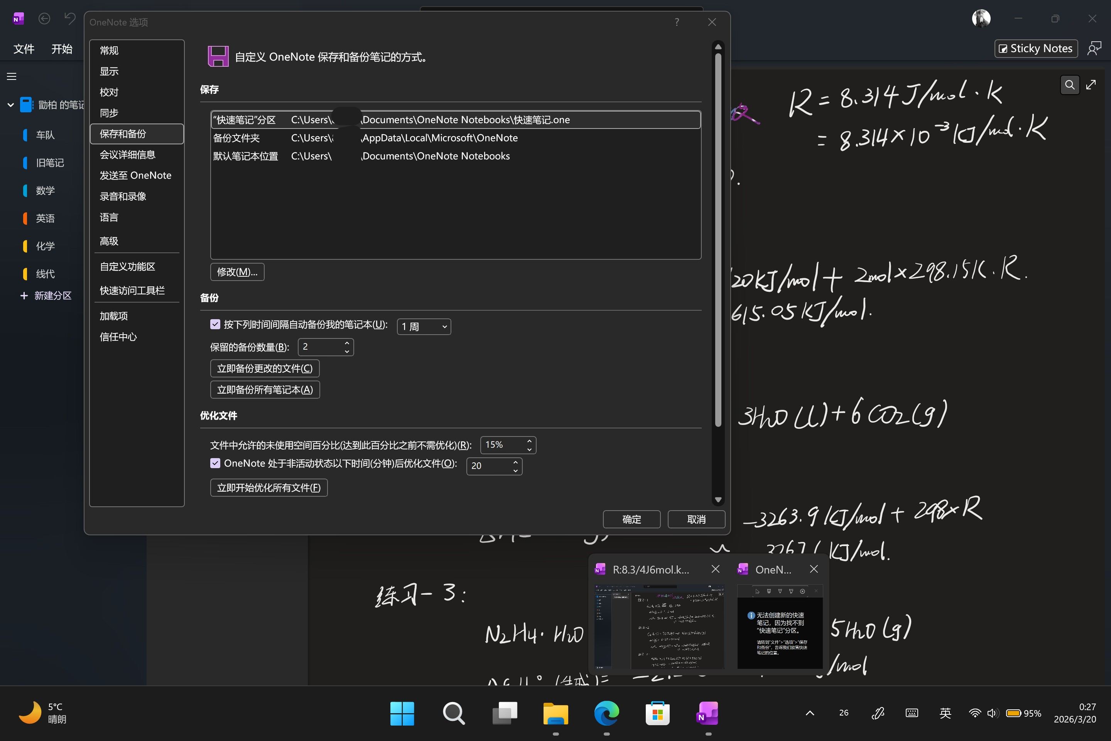Click 修改(M)... button
Screen dimensions: 1111x741
237,272
